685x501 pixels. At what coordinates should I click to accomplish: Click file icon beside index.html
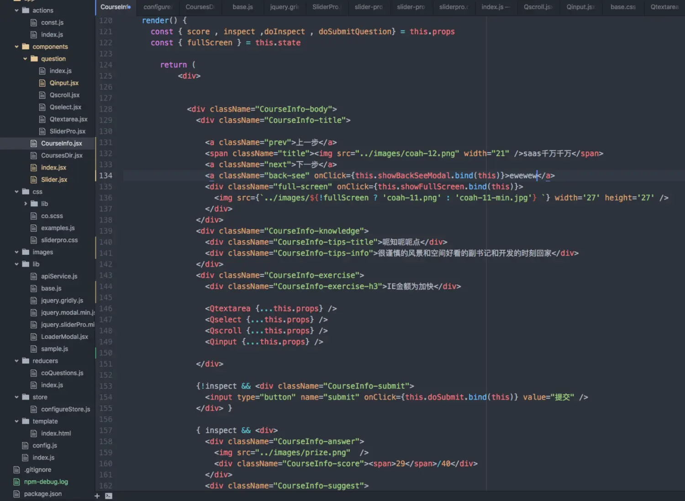click(x=34, y=433)
